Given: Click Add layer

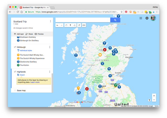Looking at the screenshot, I should point(19,34).
